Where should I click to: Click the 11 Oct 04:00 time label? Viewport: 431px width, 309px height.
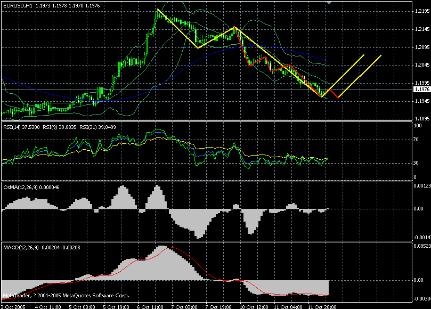point(288,307)
